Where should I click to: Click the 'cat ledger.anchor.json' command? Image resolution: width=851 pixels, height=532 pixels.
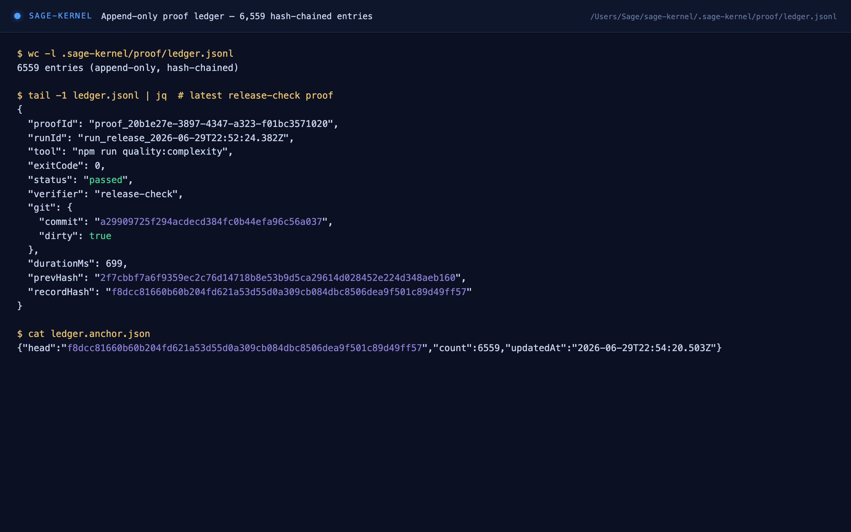pos(84,334)
